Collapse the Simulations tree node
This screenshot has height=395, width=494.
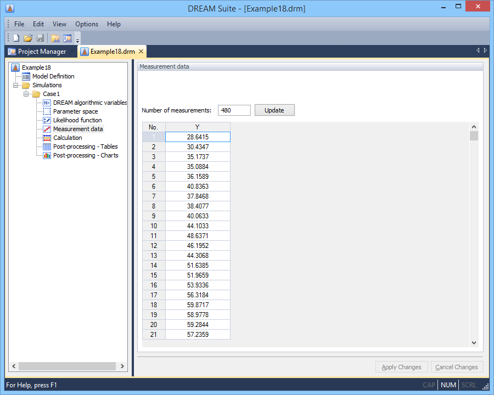(x=15, y=85)
